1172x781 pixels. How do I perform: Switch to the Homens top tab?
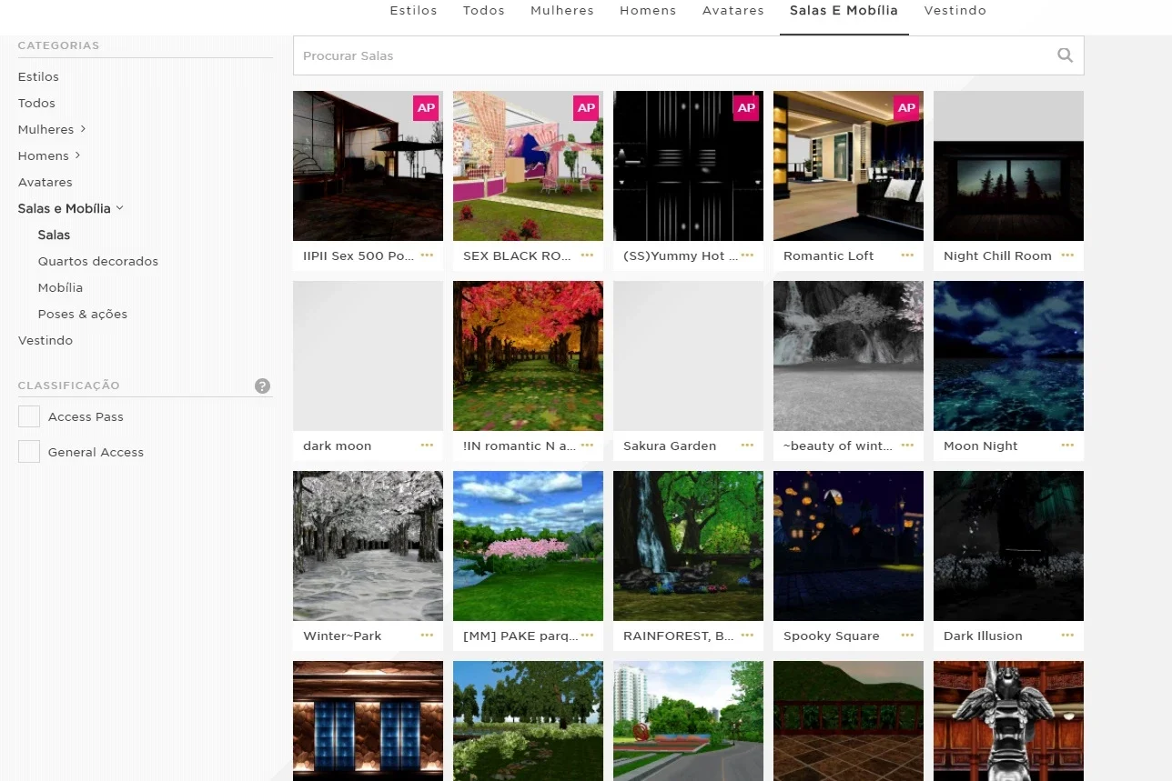[x=648, y=11]
